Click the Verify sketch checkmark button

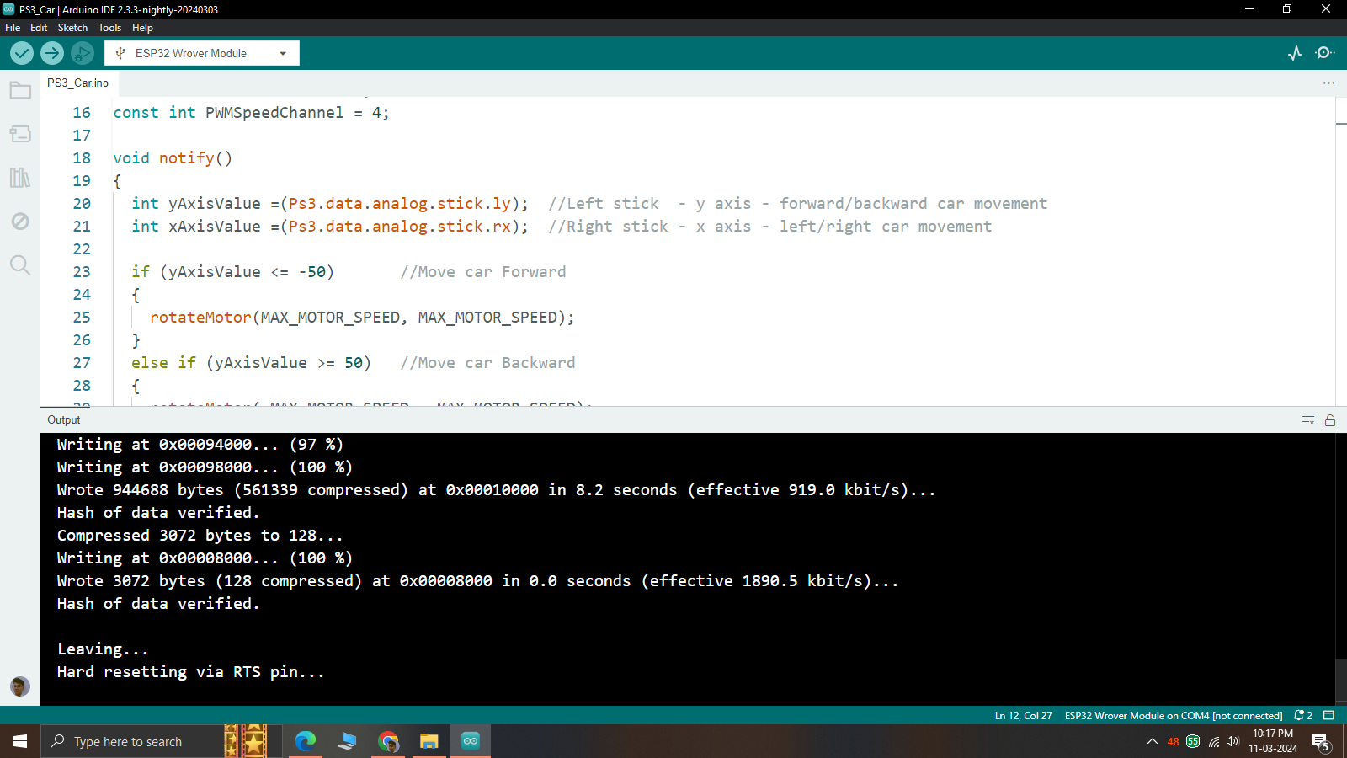point(22,53)
